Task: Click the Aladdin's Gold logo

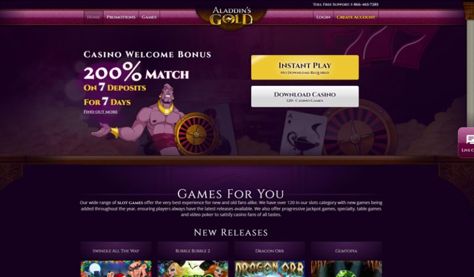Action: (x=231, y=16)
